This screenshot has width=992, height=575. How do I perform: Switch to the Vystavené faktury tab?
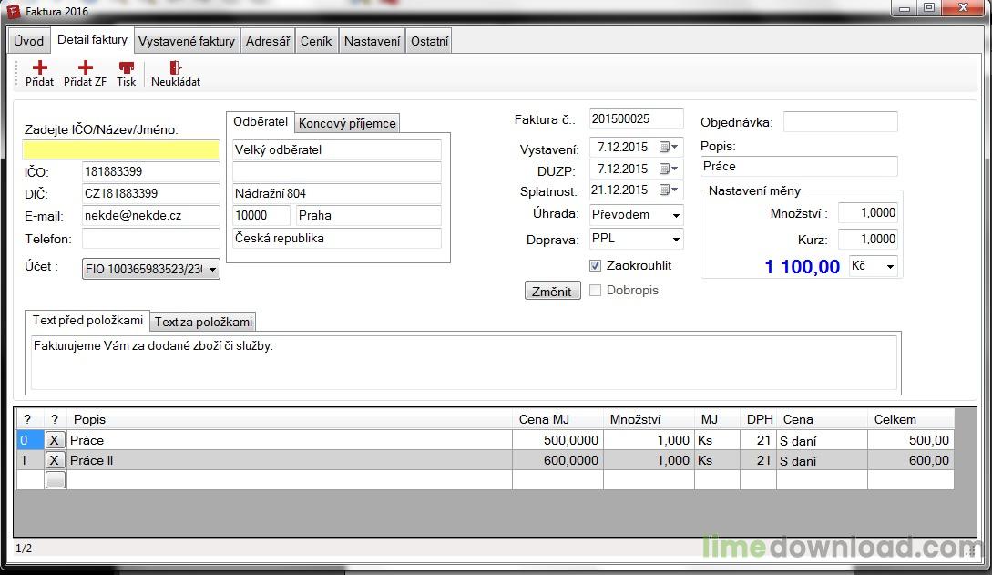(x=187, y=41)
